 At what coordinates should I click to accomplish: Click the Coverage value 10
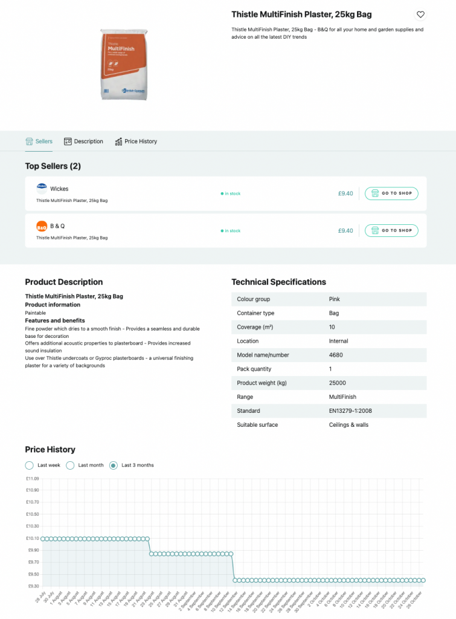pyautogui.click(x=332, y=327)
